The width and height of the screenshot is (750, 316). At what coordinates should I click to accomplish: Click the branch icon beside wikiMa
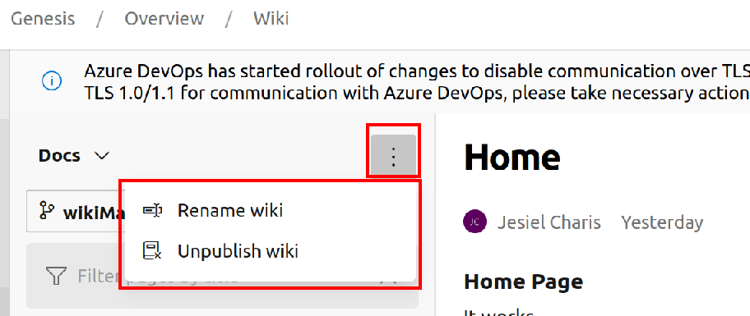pyautogui.click(x=46, y=210)
